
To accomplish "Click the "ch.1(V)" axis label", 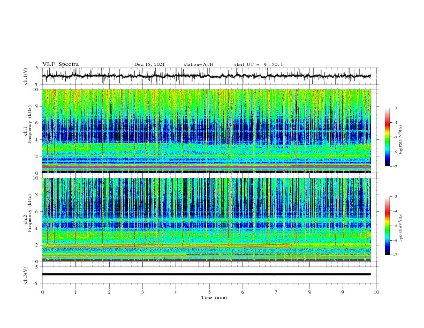I will point(26,76).
